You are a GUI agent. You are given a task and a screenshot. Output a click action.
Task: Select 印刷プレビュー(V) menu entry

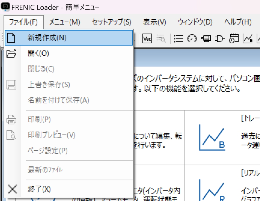(69, 135)
